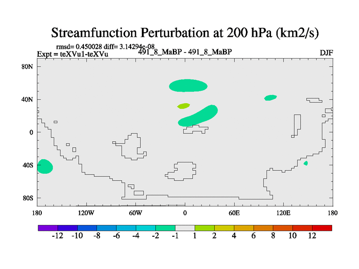Select the colorbar swatch between -10 and -8
The height and width of the screenshot is (269, 359).
tap(87, 228)
